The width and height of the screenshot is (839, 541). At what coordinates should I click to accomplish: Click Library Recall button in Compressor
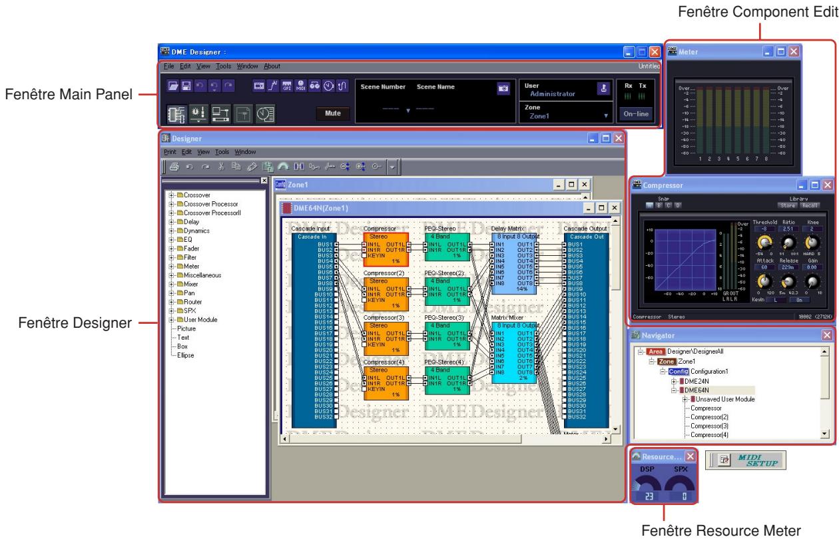point(810,205)
